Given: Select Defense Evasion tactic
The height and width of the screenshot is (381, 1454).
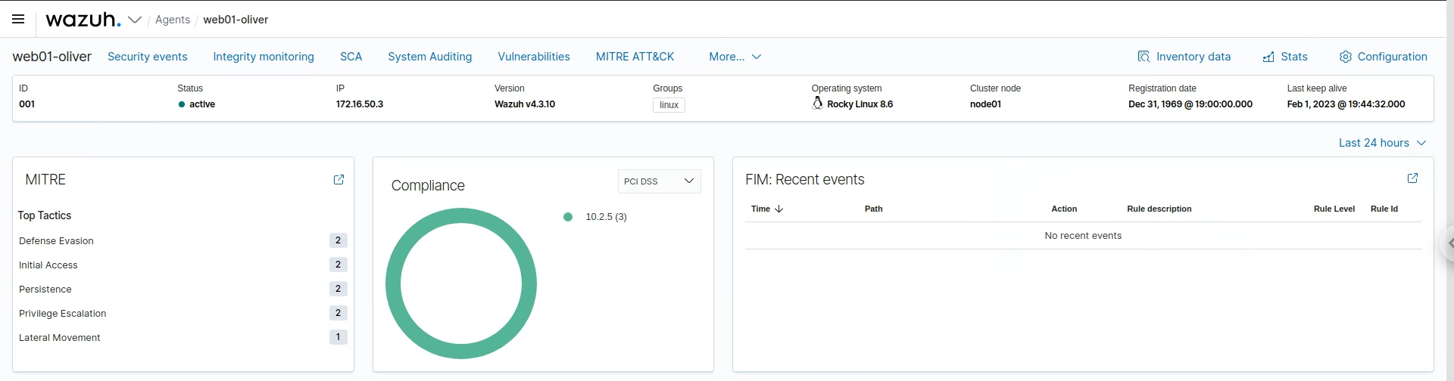Looking at the screenshot, I should [x=56, y=241].
